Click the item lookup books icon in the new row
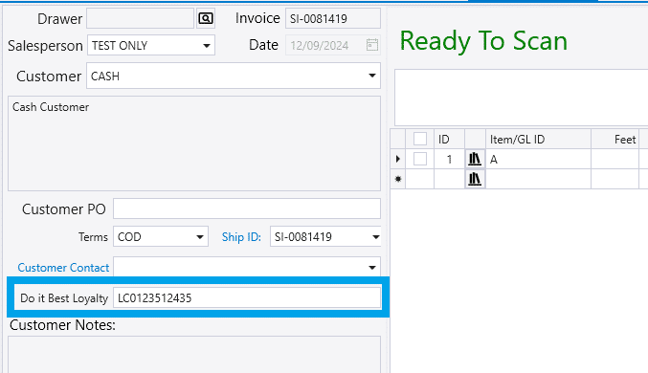The width and height of the screenshot is (648, 373). [475, 179]
